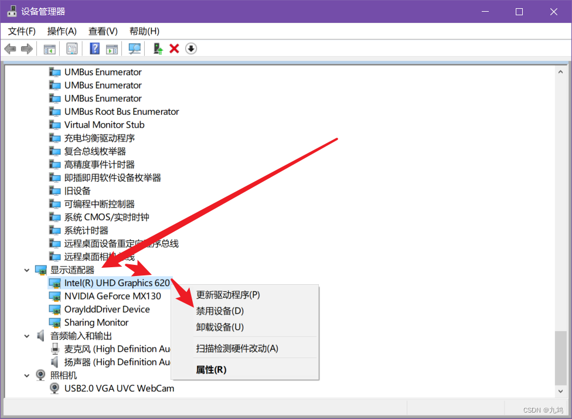Image resolution: width=572 pixels, height=419 pixels.
Task: Click the Device Manager title bar icon
Action: click(x=12, y=11)
